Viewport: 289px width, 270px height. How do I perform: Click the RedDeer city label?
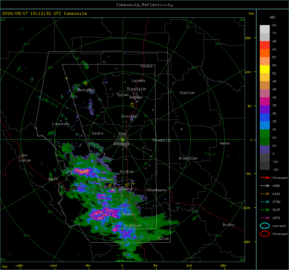click(136, 97)
